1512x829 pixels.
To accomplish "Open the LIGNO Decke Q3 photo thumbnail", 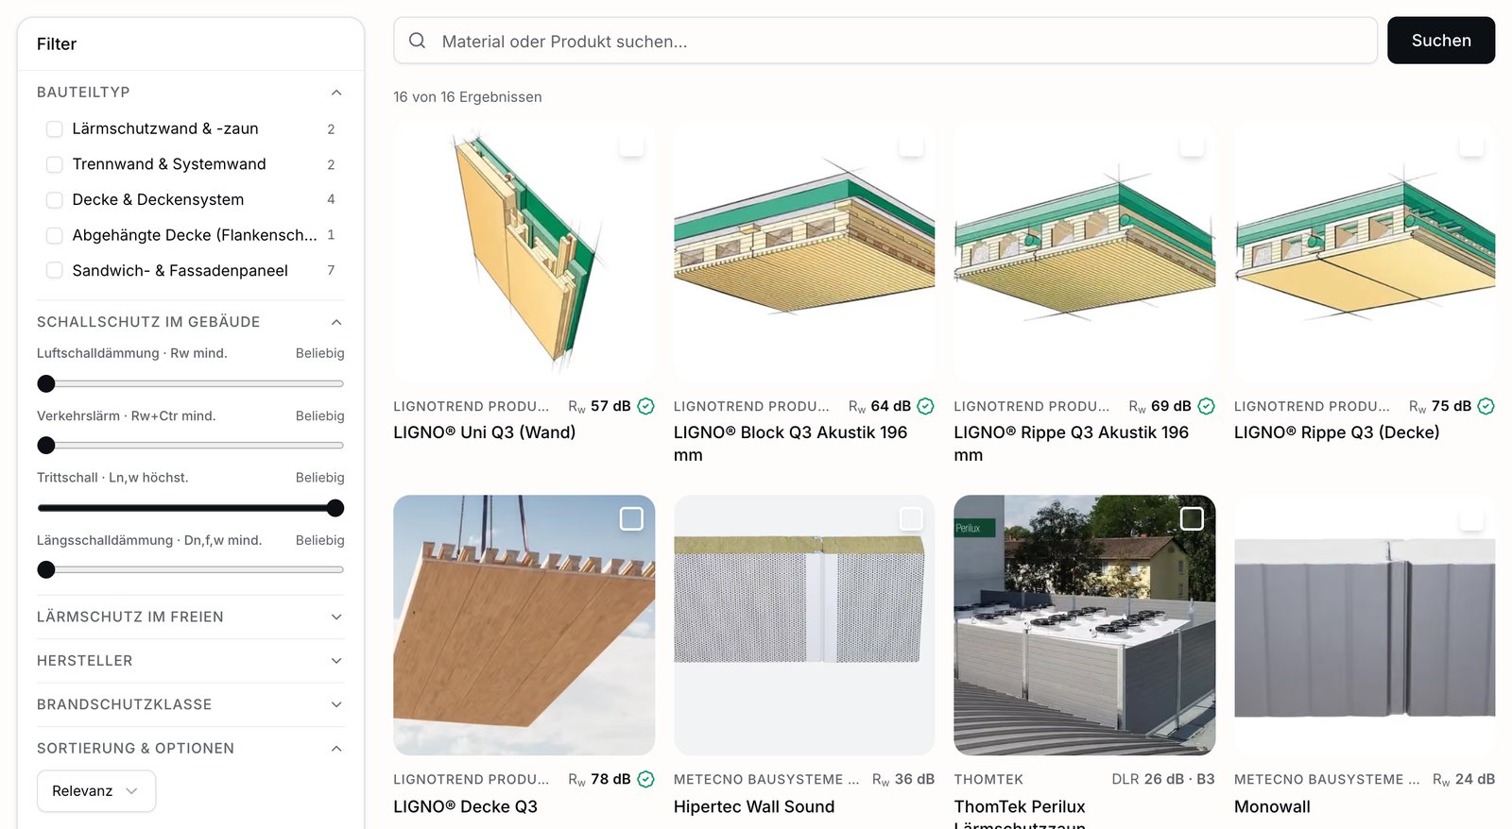I will pyautogui.click(x=524, y=625).
